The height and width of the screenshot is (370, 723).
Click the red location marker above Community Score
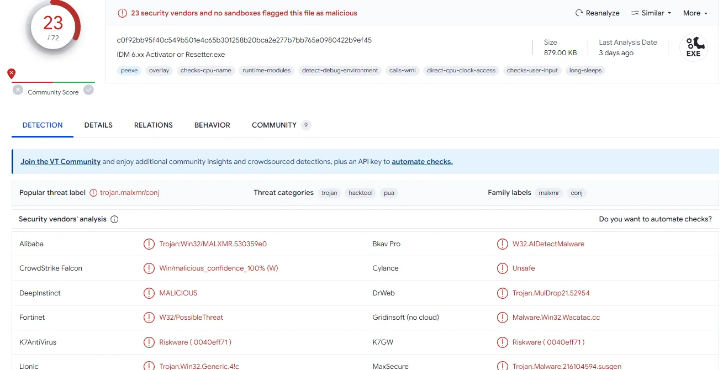[12, 73]
